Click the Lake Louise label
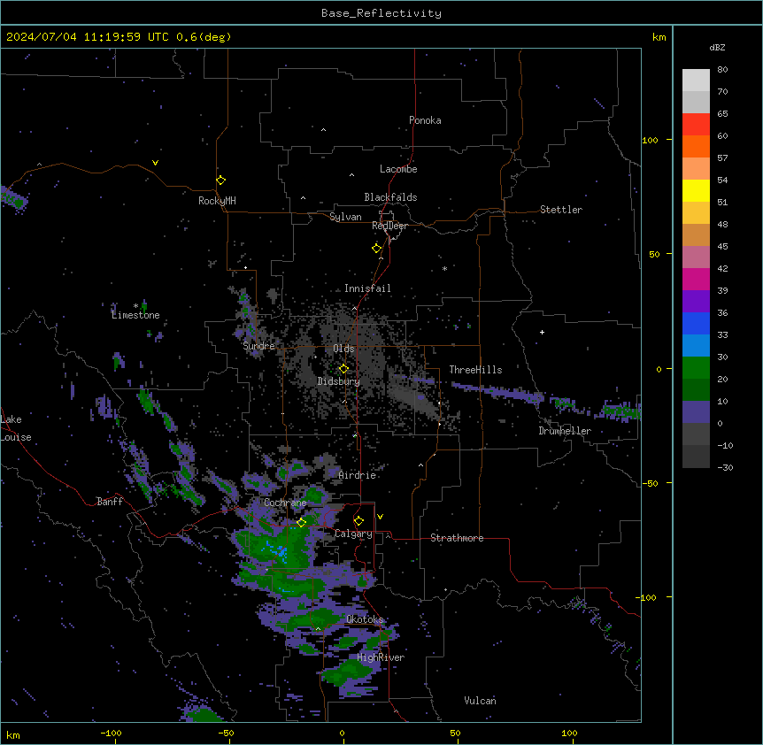The image size is (763, 745). click(16, 428)
